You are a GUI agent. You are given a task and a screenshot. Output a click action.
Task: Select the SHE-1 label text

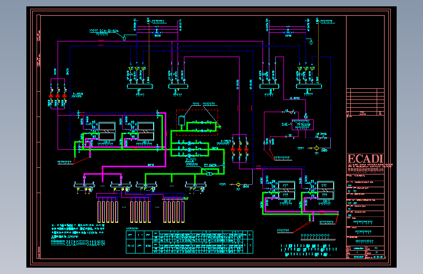point(286,124)
